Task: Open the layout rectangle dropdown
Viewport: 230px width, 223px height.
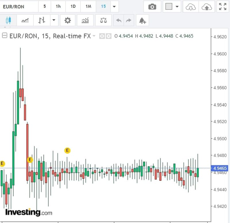Action: (x=172, y=7)
